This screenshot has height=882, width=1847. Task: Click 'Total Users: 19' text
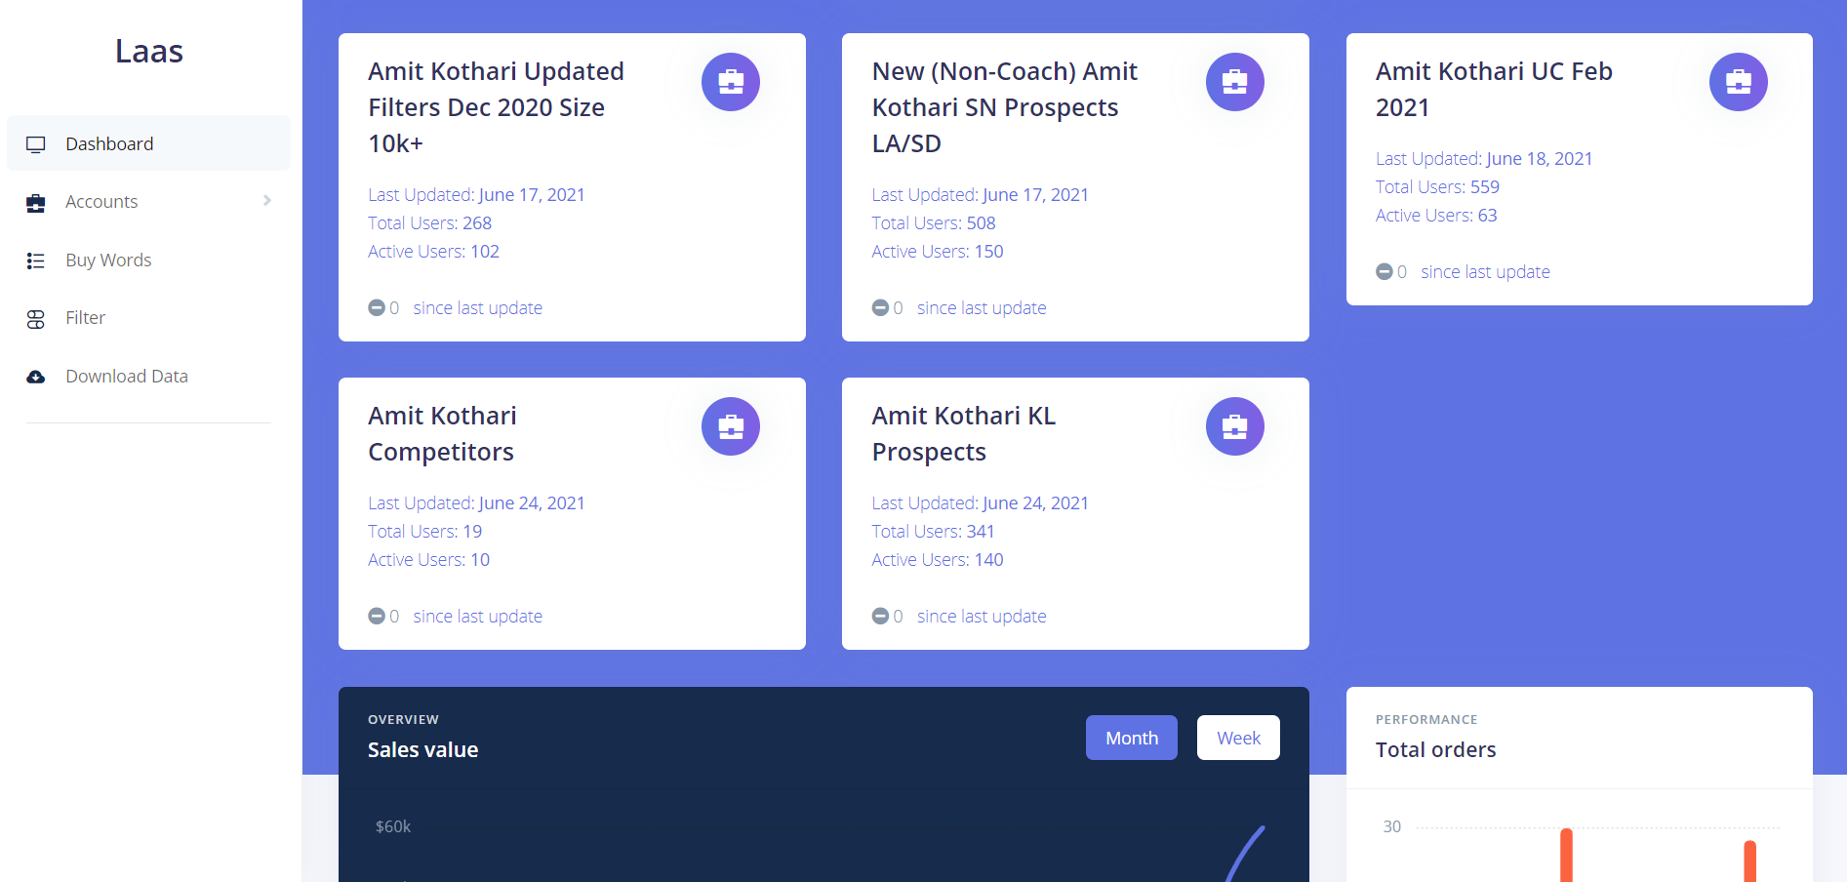tap(424, 532)
